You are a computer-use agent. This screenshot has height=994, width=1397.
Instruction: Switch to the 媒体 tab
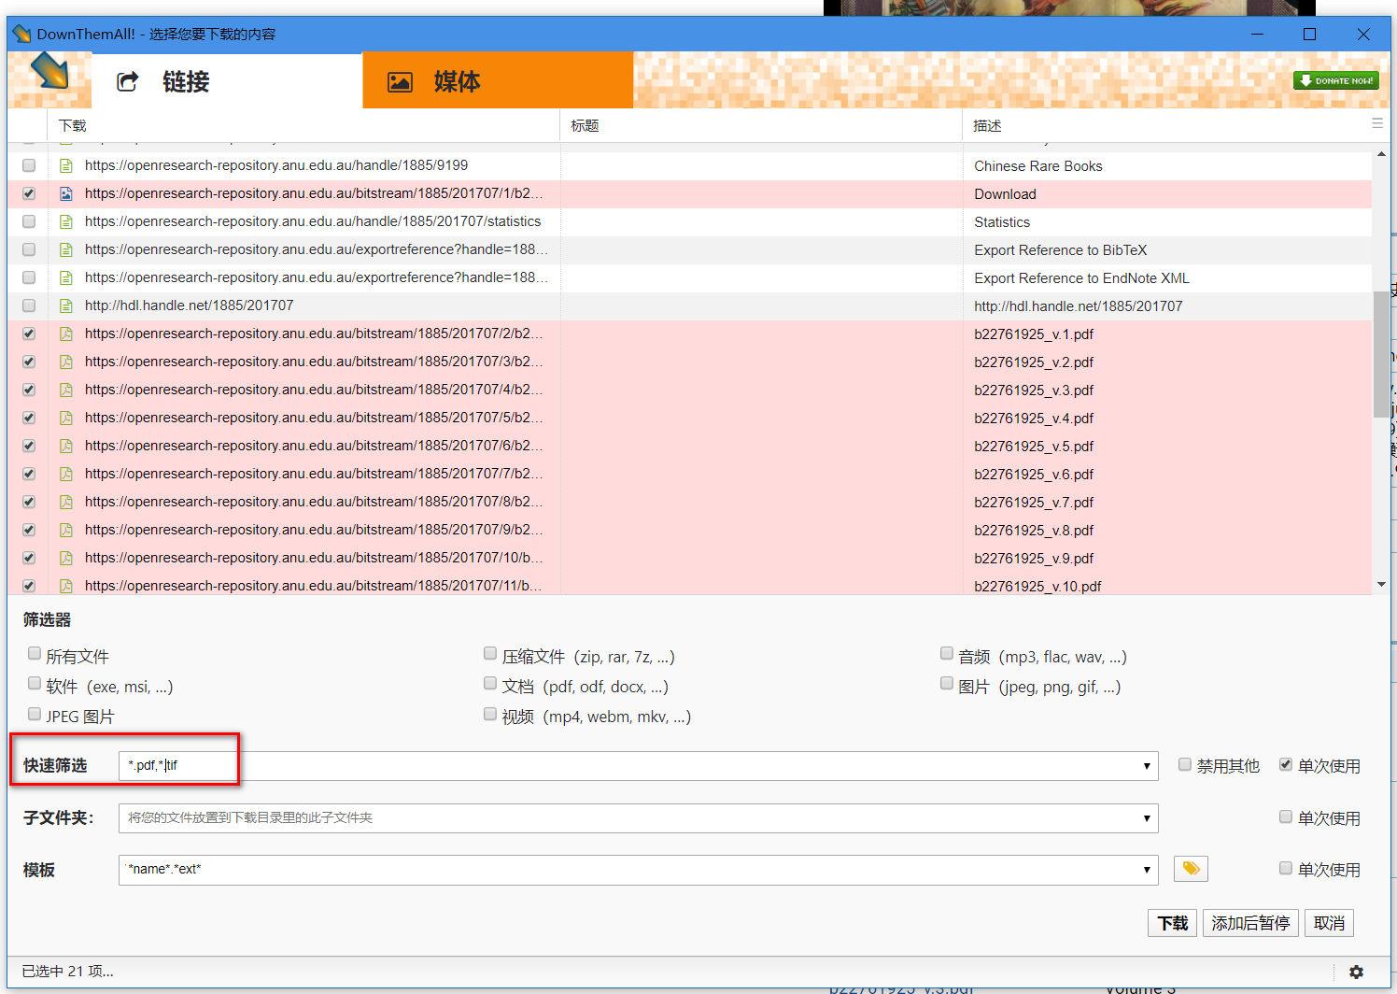[498, 81]
